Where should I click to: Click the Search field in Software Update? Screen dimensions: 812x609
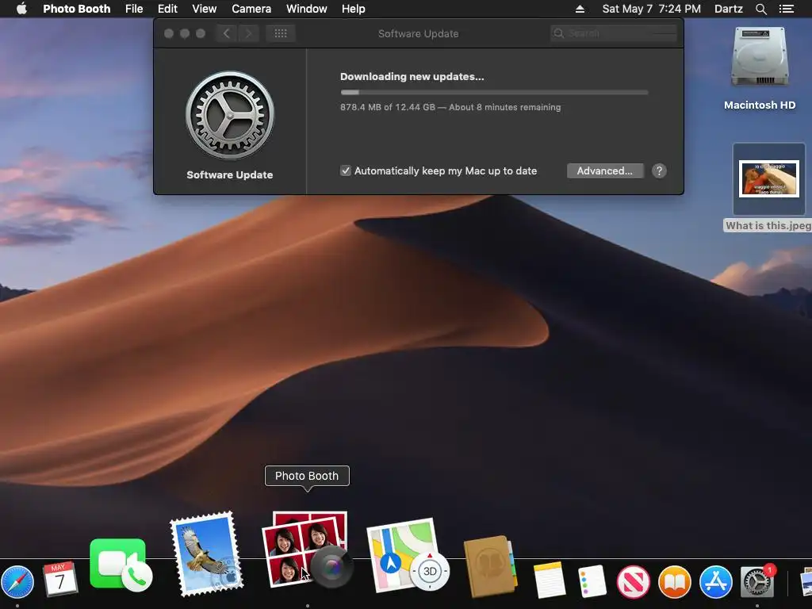click(614, 33)
